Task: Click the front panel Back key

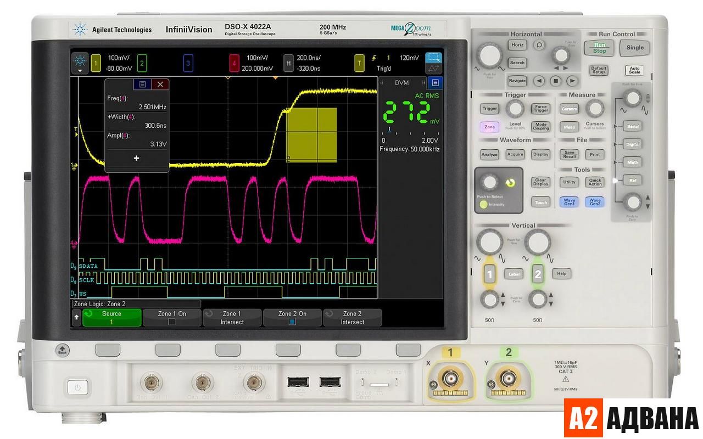Action: tap(62, 350)
